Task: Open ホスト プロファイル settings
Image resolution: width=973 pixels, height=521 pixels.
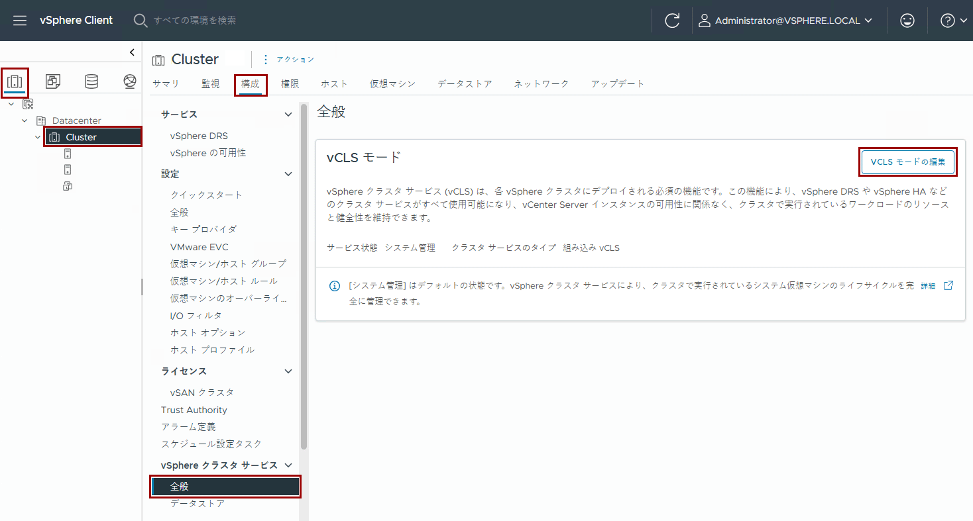Action: coord(213,350)
